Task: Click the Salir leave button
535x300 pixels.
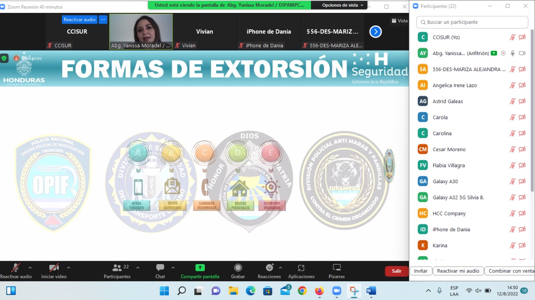Action: coord(396,271)
